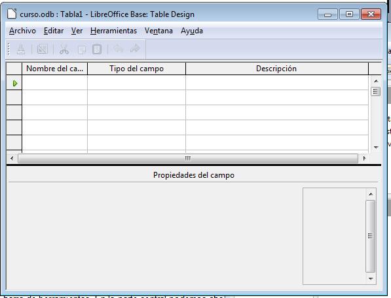The height and width of the screenshot is (298, 391).
Task: Click the first description cell
Action: click(277, 82)
